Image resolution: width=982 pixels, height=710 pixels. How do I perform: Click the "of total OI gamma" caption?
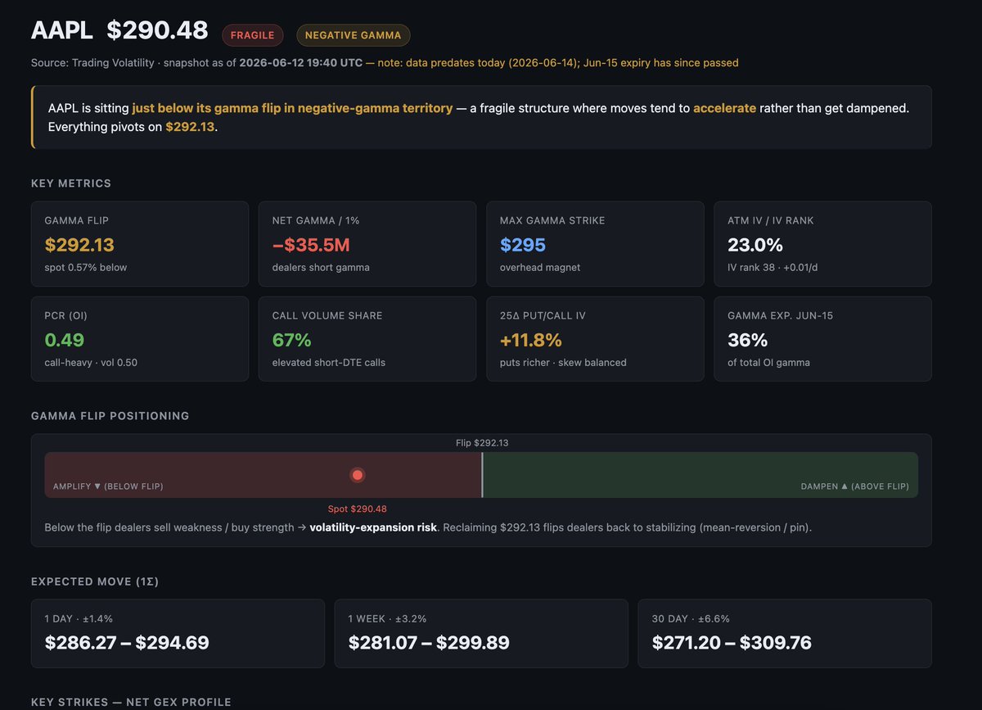768,363
